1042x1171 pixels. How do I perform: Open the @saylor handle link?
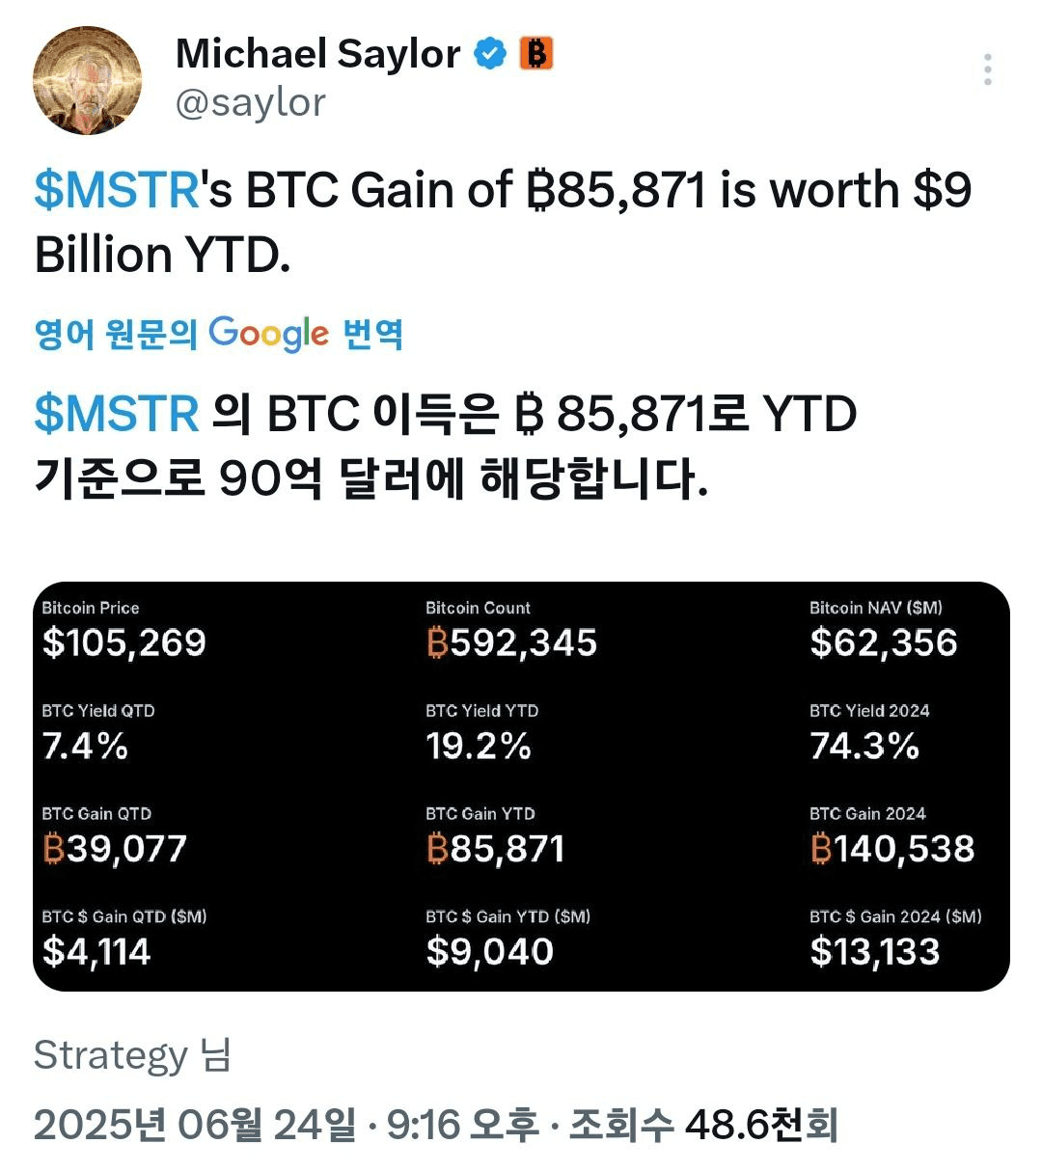coord(251,103)
